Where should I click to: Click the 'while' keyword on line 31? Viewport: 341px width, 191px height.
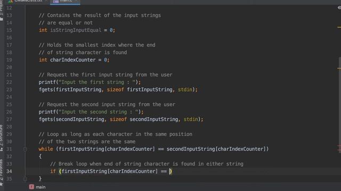click(x=46, y=149)
